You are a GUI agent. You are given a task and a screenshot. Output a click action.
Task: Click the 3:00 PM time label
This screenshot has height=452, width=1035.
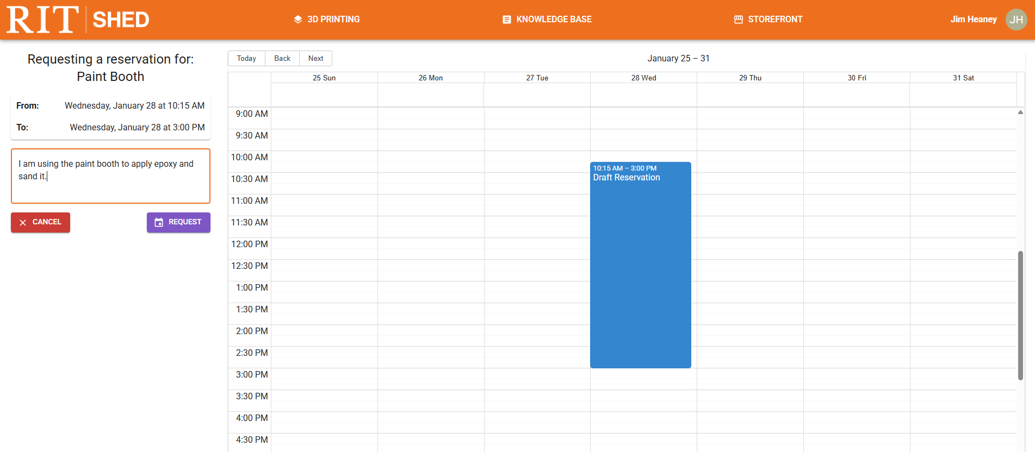(252, 374)
